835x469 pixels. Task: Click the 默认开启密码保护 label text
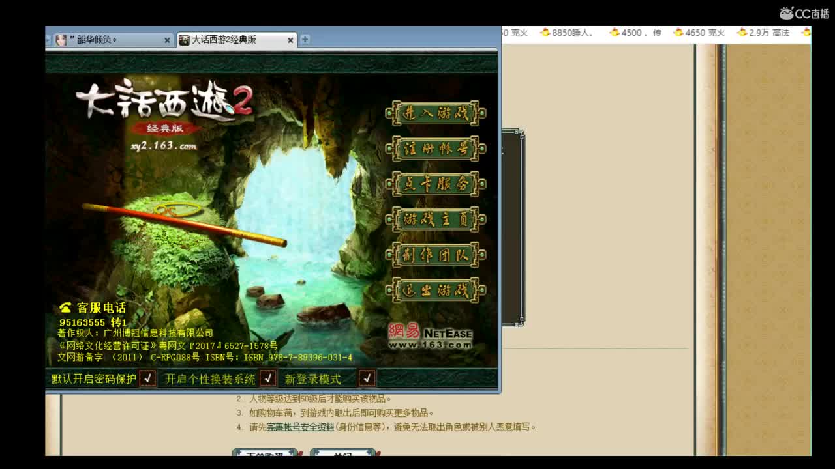point(94,378)
